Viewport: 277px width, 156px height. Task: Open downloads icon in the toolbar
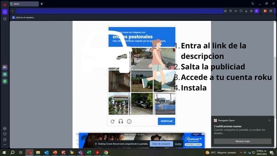246,11
